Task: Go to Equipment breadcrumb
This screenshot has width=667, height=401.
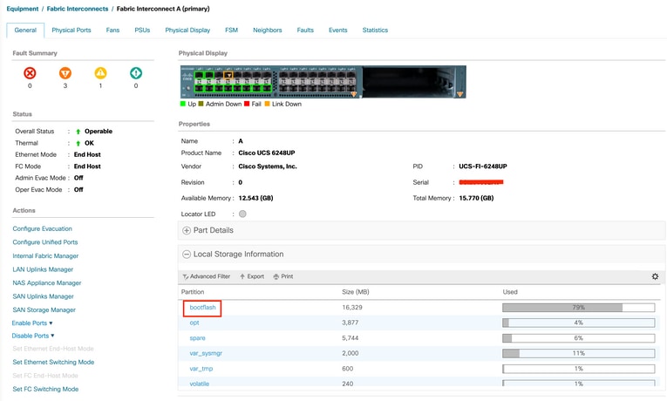Action: [22, 9]
